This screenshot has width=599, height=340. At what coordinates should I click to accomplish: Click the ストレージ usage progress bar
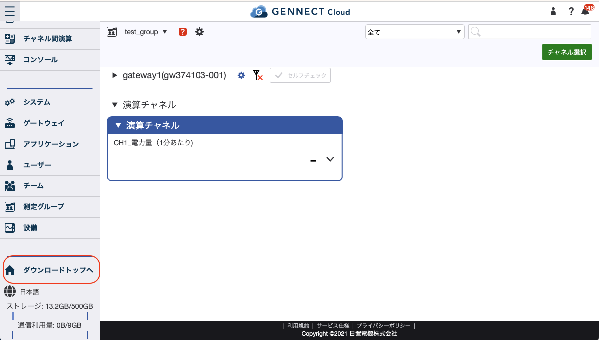[x=49, y=316]
